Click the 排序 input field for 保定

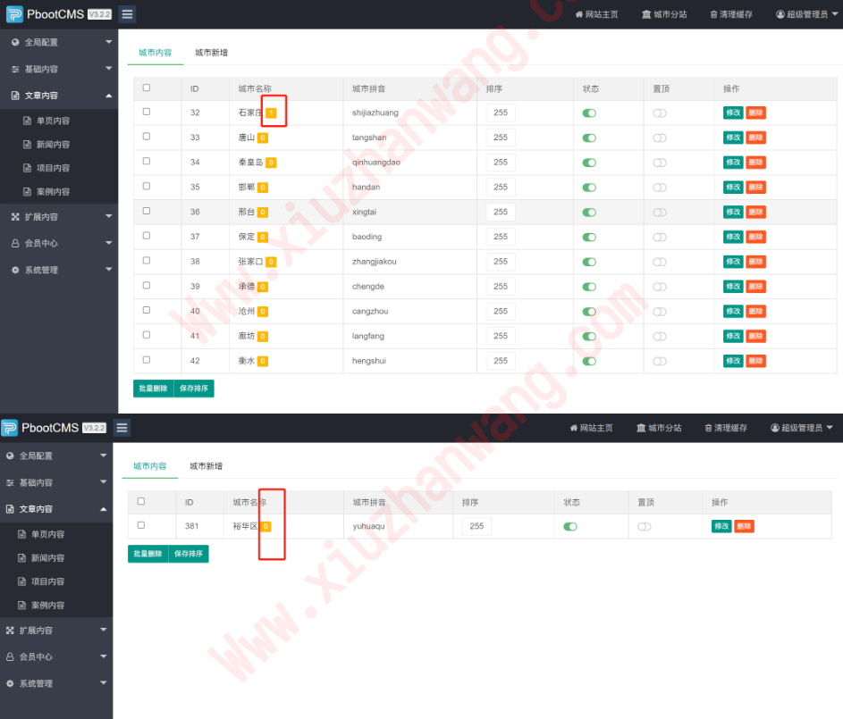pos(501,237)
